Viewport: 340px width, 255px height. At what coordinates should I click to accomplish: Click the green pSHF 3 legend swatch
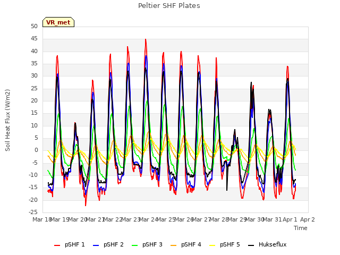pos(134,245)
